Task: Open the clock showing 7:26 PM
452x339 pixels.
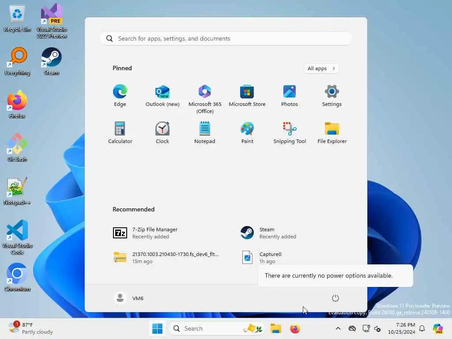Action: coord(402,328)
